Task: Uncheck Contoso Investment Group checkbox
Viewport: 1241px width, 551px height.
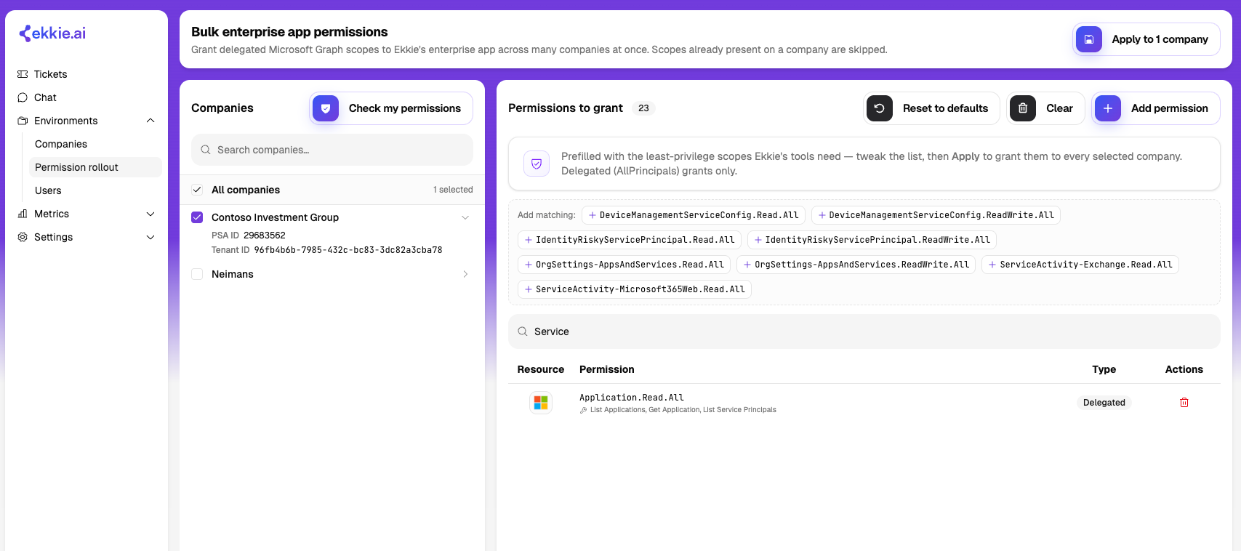Action: click(x=197, y=217)
